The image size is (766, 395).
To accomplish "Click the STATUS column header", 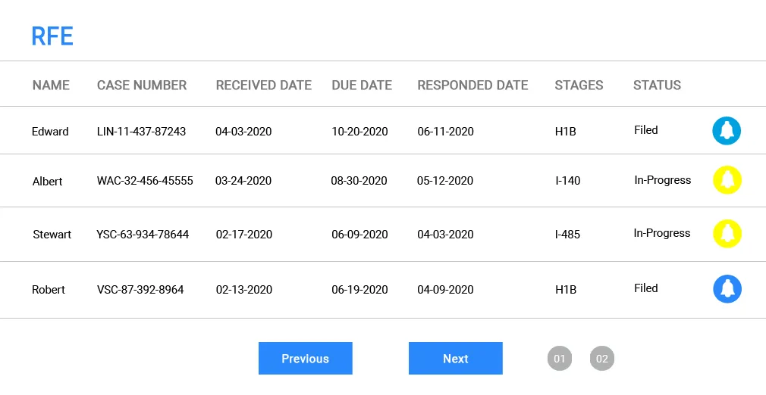I will (657, 86).
